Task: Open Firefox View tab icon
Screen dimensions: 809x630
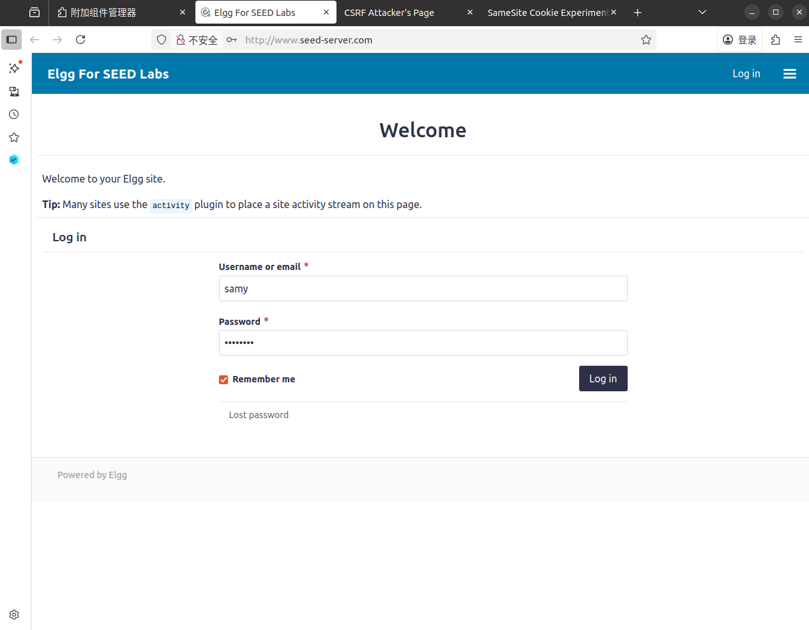Action: tap(34, 12)
